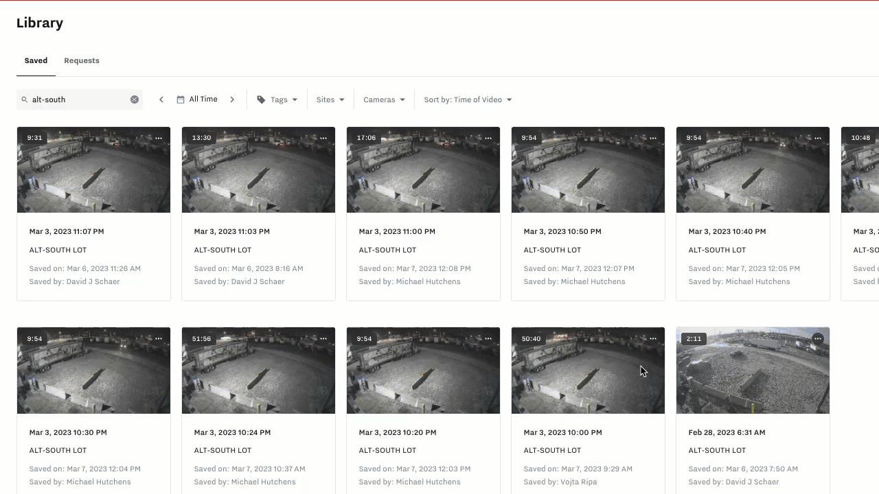Click the 17:06 duration badge

point(366,138)
